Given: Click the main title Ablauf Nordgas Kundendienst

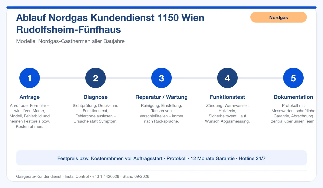Looking at the screenshot, I should coord(110,24).
